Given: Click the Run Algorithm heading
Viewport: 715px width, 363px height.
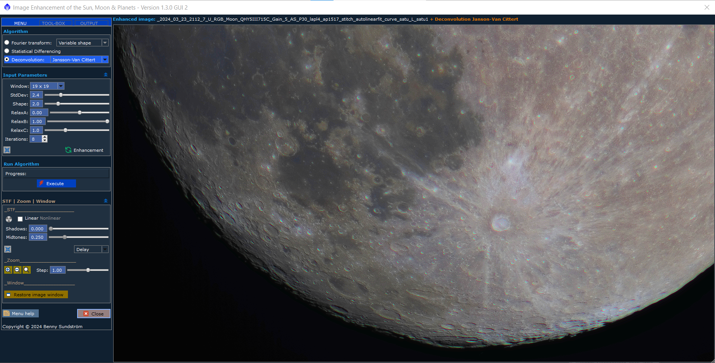Looking at the screenshot, I should pos(21,164).
